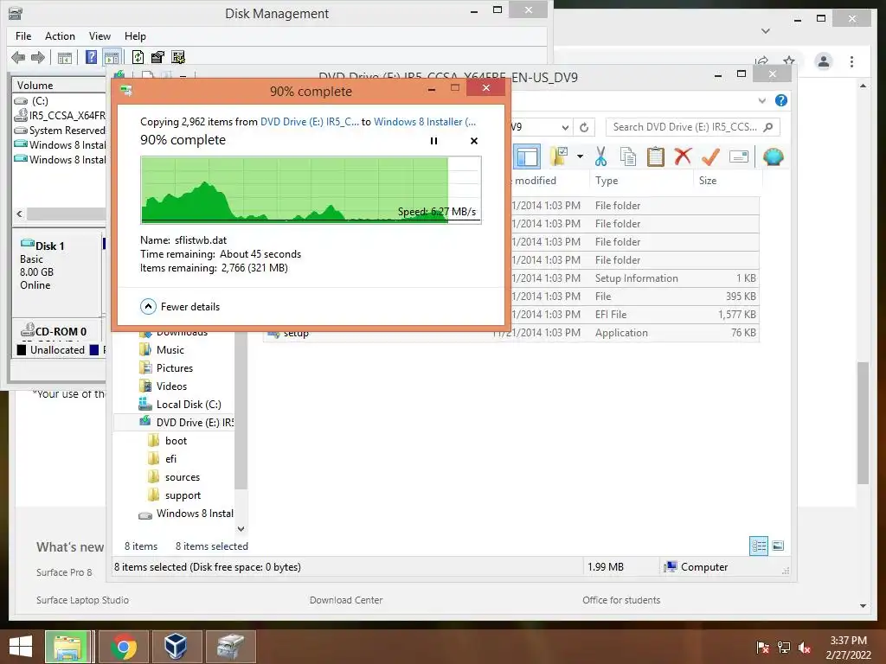Screen dimensions: 886x664
Task: Open the Action menu
Action: [60, 36]
